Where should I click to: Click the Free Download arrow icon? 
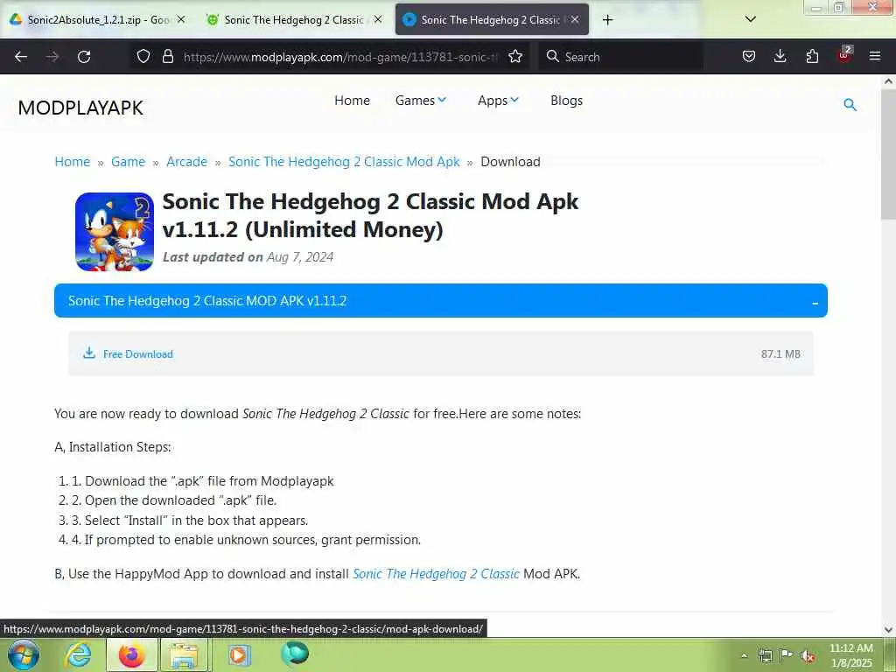(89, 353)
